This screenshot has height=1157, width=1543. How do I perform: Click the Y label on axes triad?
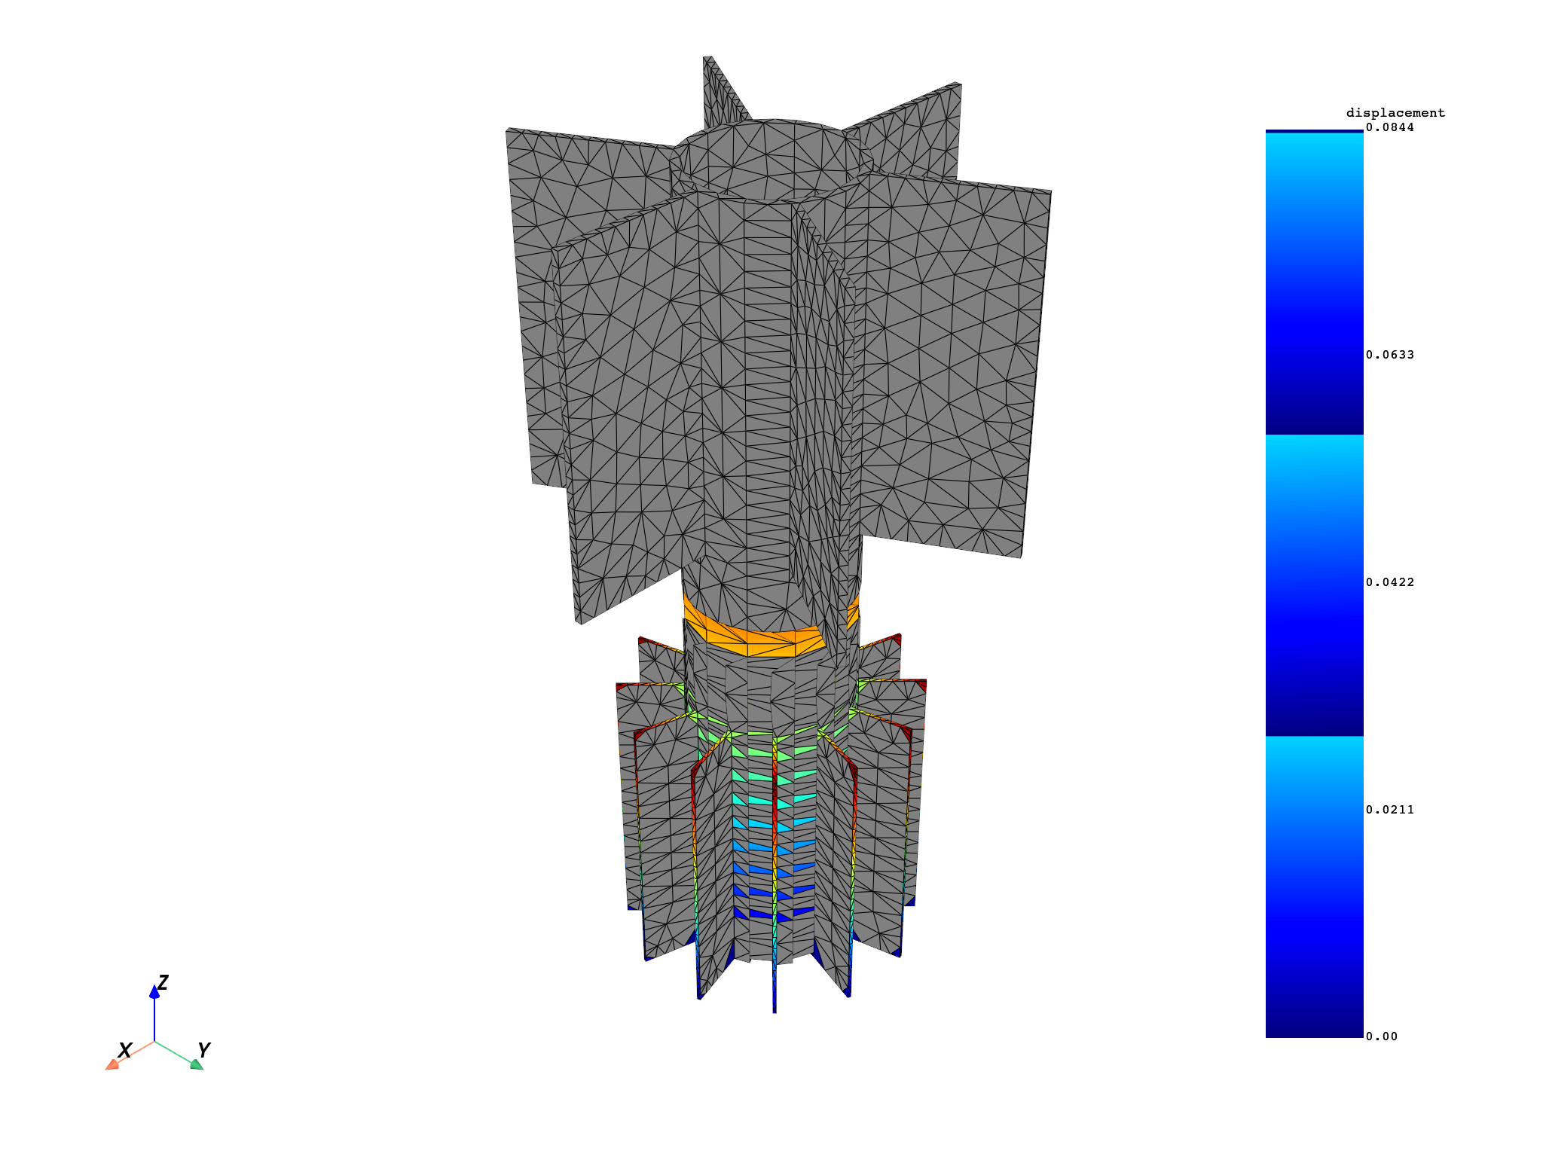click(203, 1049)
